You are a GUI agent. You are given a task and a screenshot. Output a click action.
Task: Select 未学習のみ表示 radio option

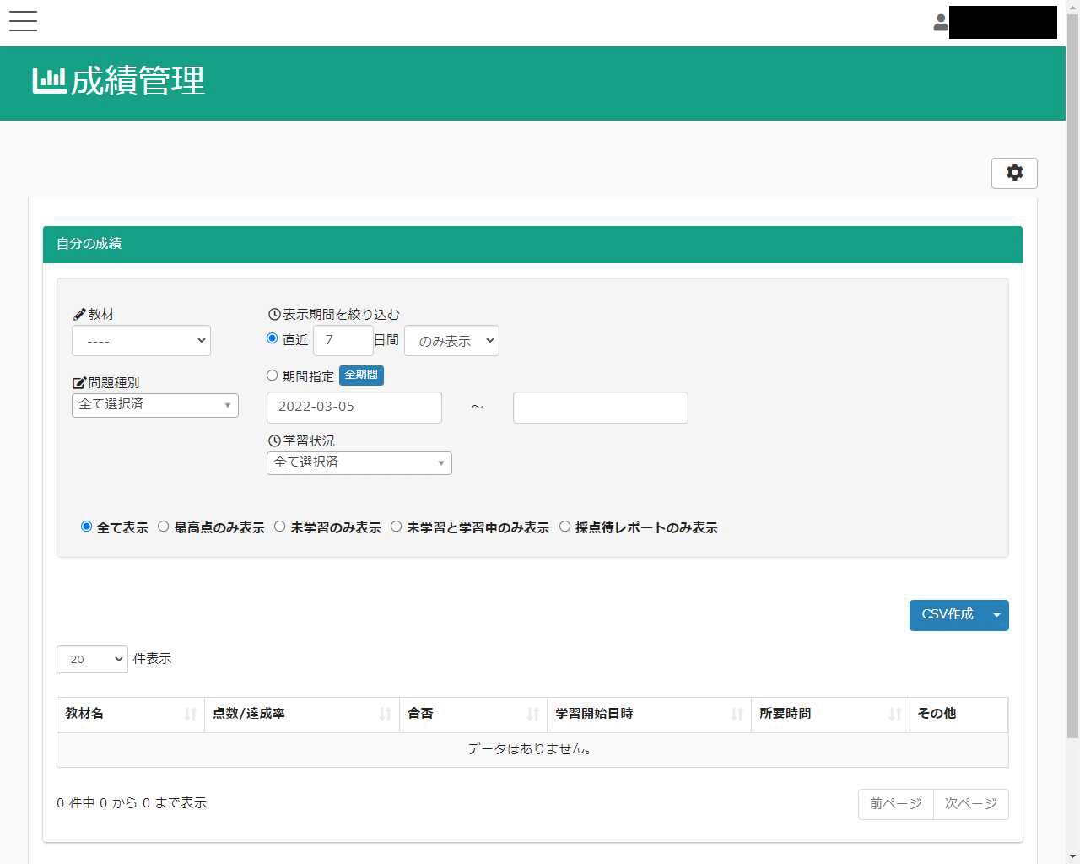point(280,526)
